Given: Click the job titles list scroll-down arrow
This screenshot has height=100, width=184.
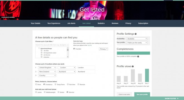Looking at the screenshot, I should pos(68,57).
